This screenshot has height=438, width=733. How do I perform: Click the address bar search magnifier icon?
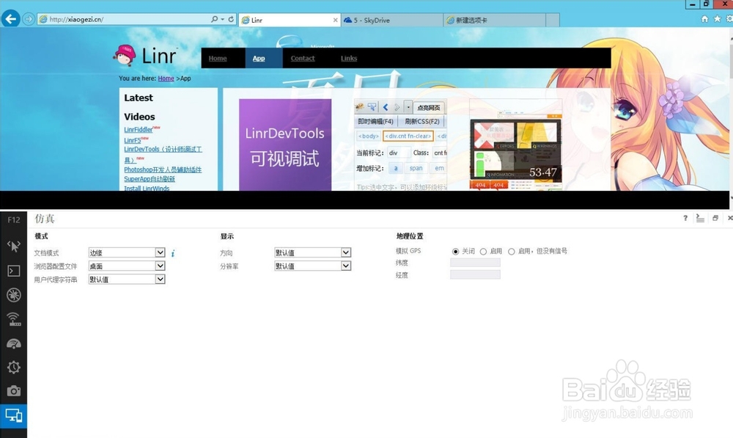[214, 19]
